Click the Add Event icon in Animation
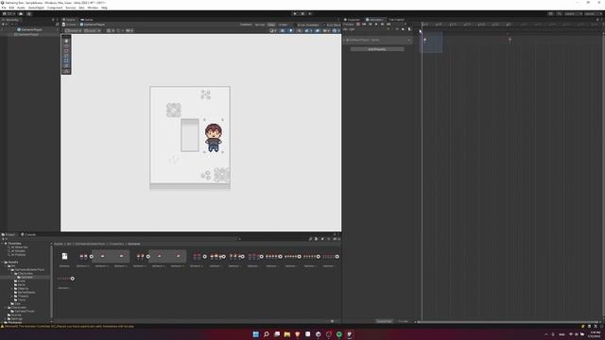This screenshot has height=340, width=605. click(x=409, y=29)
